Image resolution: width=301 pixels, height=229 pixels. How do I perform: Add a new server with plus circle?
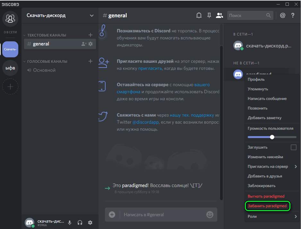click(x=10, y=86)
